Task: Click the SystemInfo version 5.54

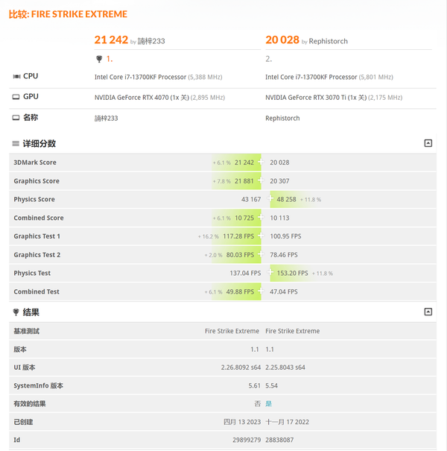Action: pos(271,385)
